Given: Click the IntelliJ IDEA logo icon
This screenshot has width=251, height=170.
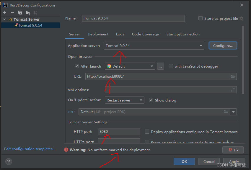Looking at the screenshot, I should pyautogui.click(x=5, y=5).
